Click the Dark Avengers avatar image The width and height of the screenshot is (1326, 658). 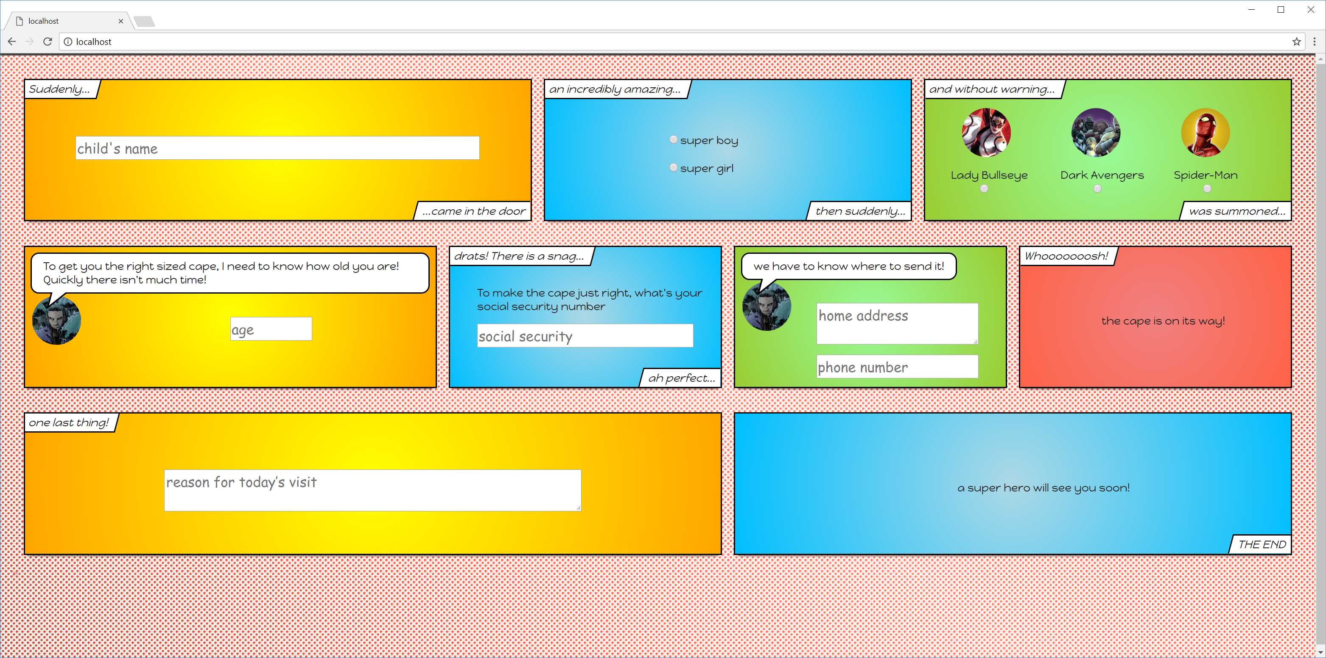1095,133
